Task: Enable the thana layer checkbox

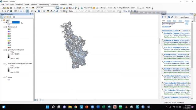Action: (6, 77)
